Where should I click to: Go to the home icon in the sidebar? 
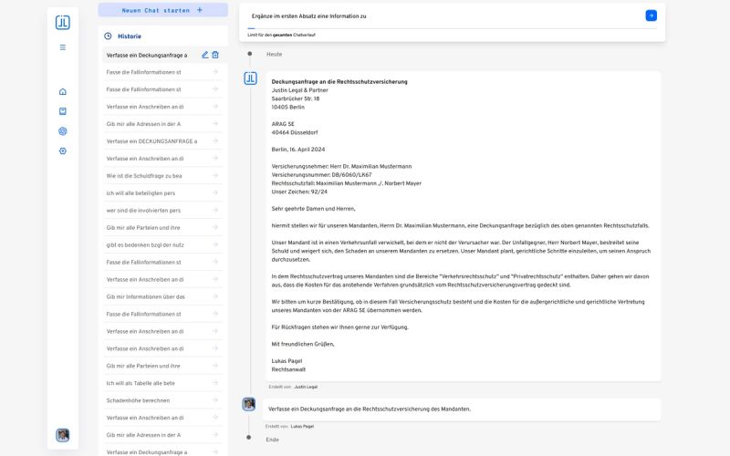(x=63, y=92)
